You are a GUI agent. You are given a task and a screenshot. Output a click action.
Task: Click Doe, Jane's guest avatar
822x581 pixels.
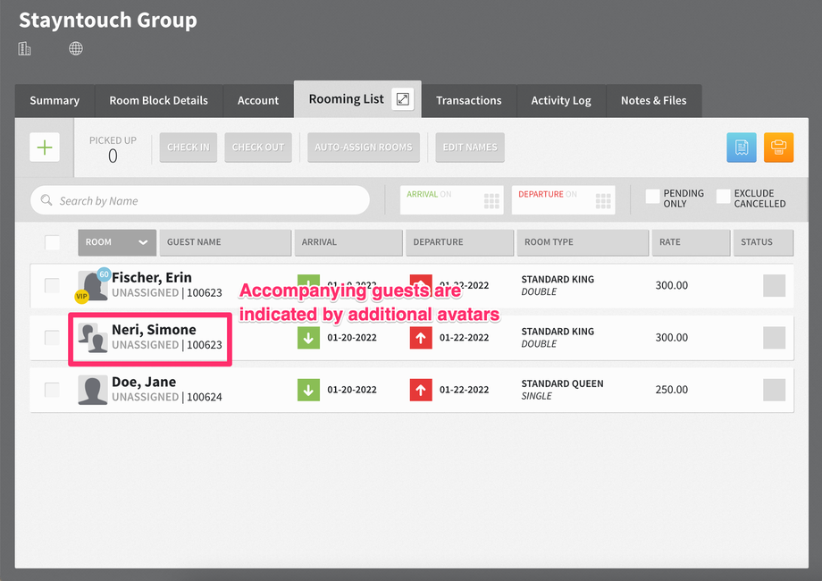click(x=93, y=390)
